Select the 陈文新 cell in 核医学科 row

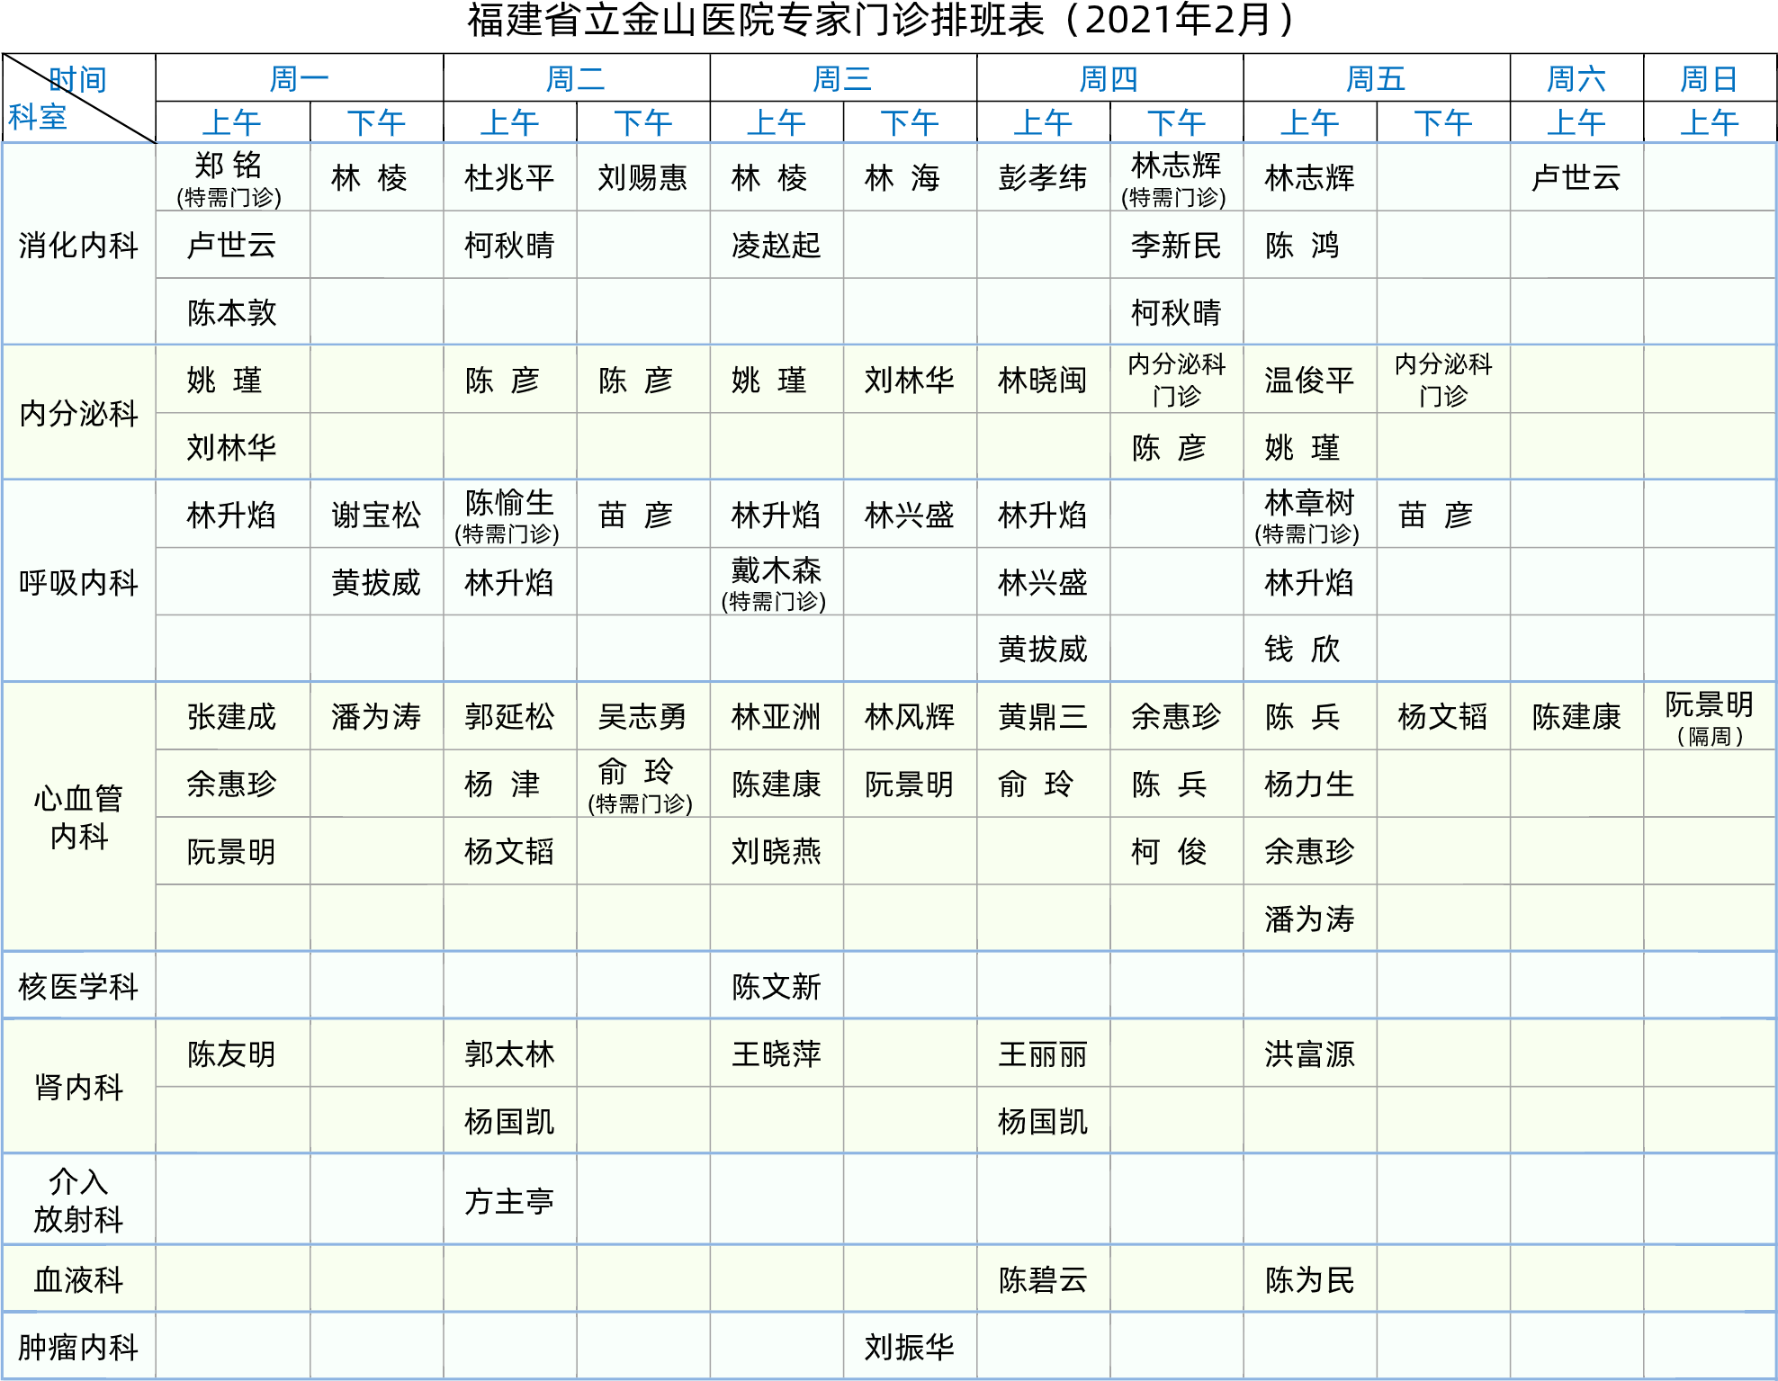776,986
